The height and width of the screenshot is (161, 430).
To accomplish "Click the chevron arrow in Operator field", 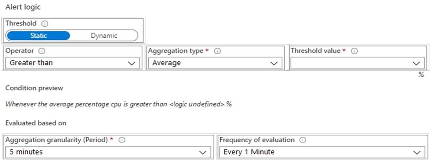I will [x=131, y=64].
